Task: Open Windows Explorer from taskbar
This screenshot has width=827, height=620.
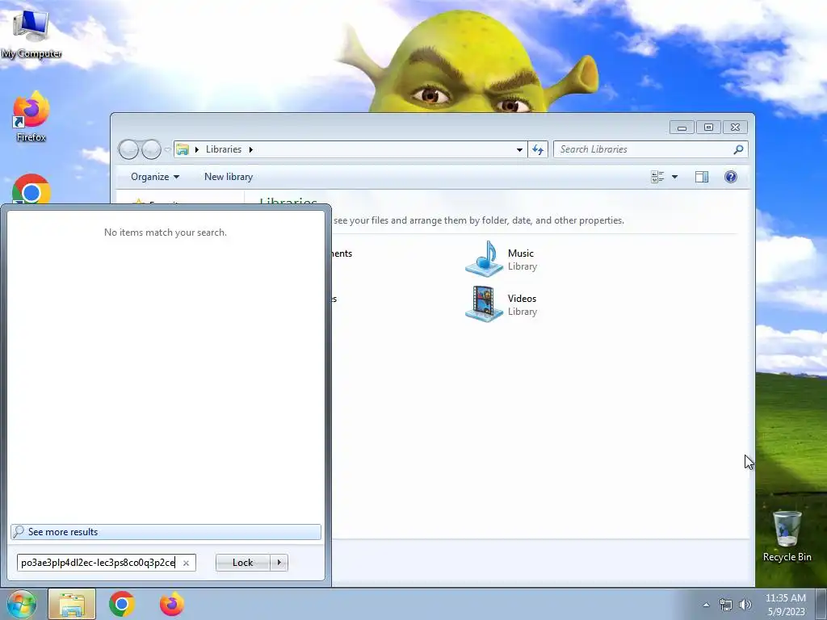Action: [x=72, y=604]
